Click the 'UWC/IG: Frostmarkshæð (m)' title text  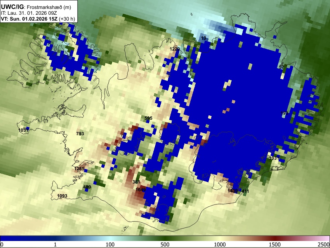36,7
